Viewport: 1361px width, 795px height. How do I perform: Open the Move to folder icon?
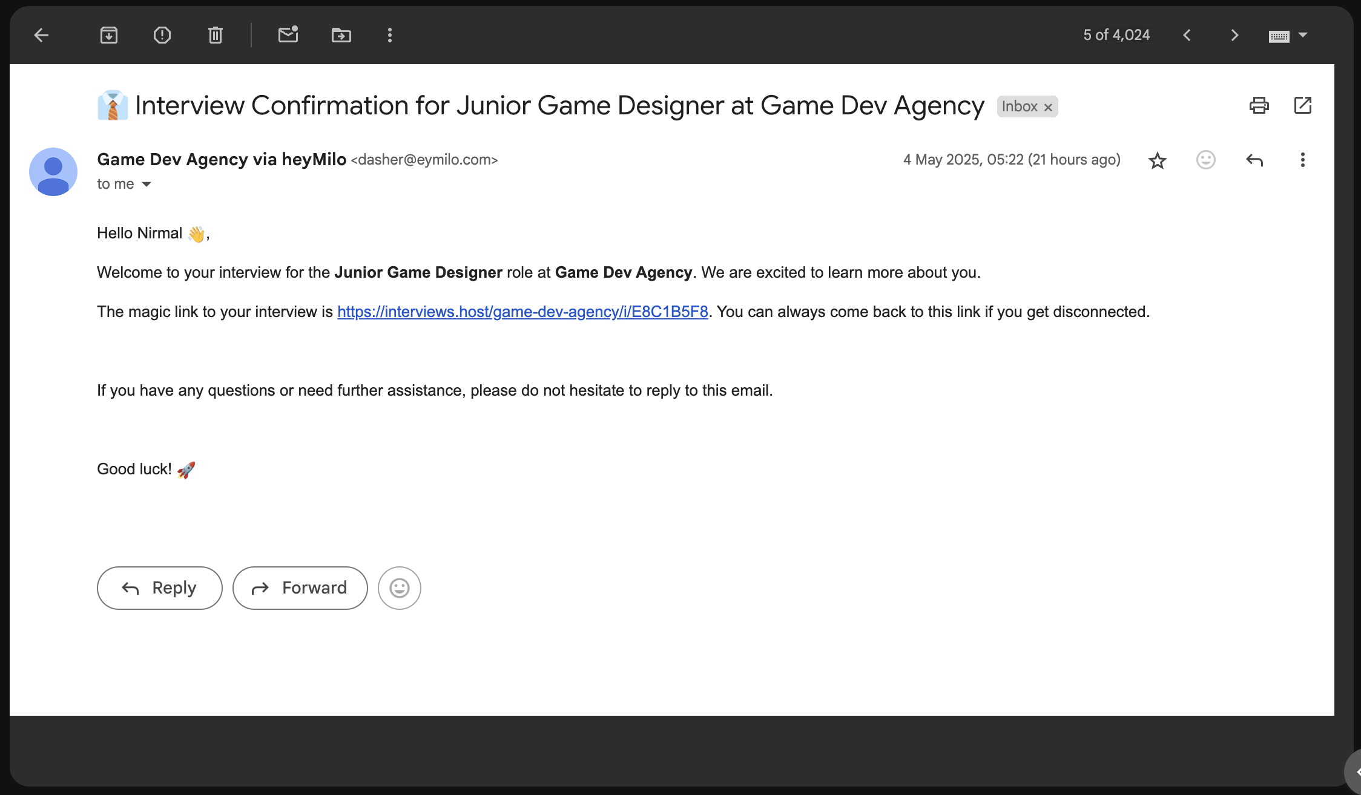click(341, 35)
